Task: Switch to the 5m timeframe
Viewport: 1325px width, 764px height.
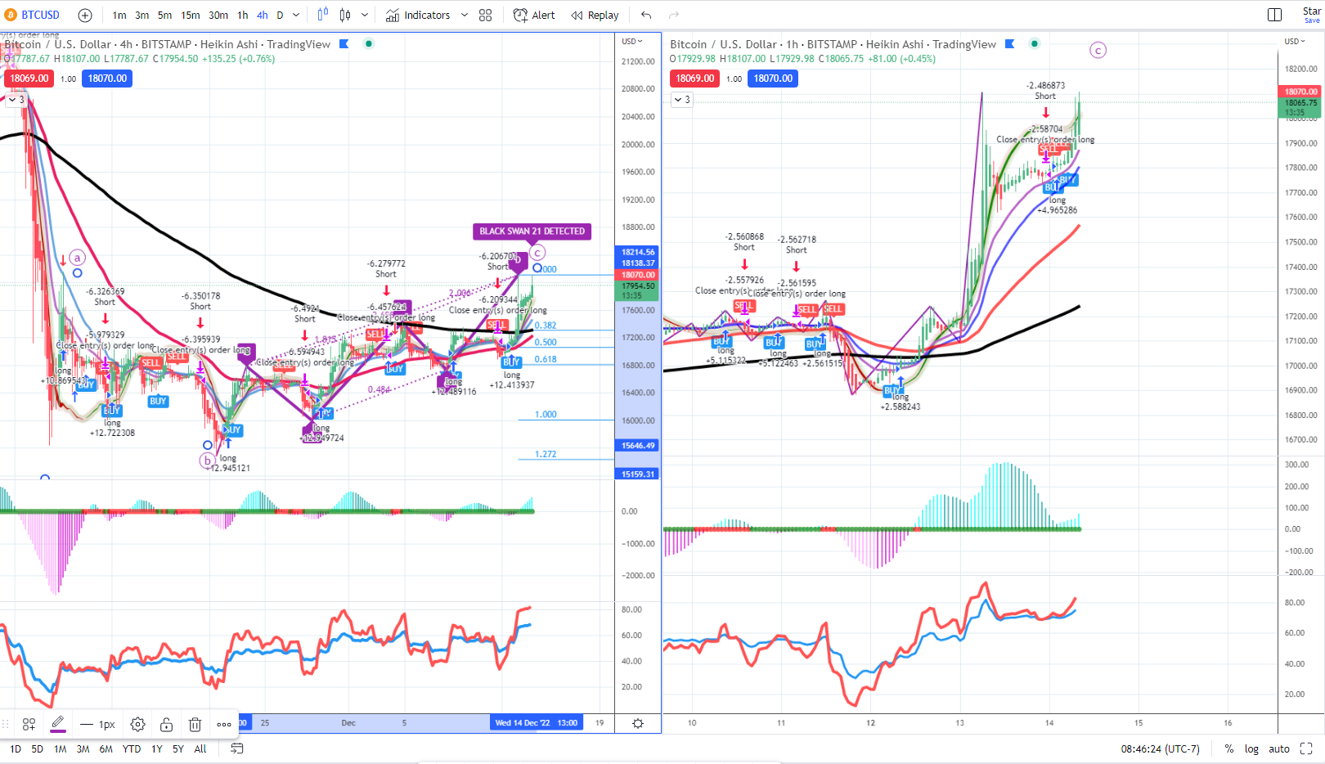Action: pyautogui.click(x=165, y=15)
